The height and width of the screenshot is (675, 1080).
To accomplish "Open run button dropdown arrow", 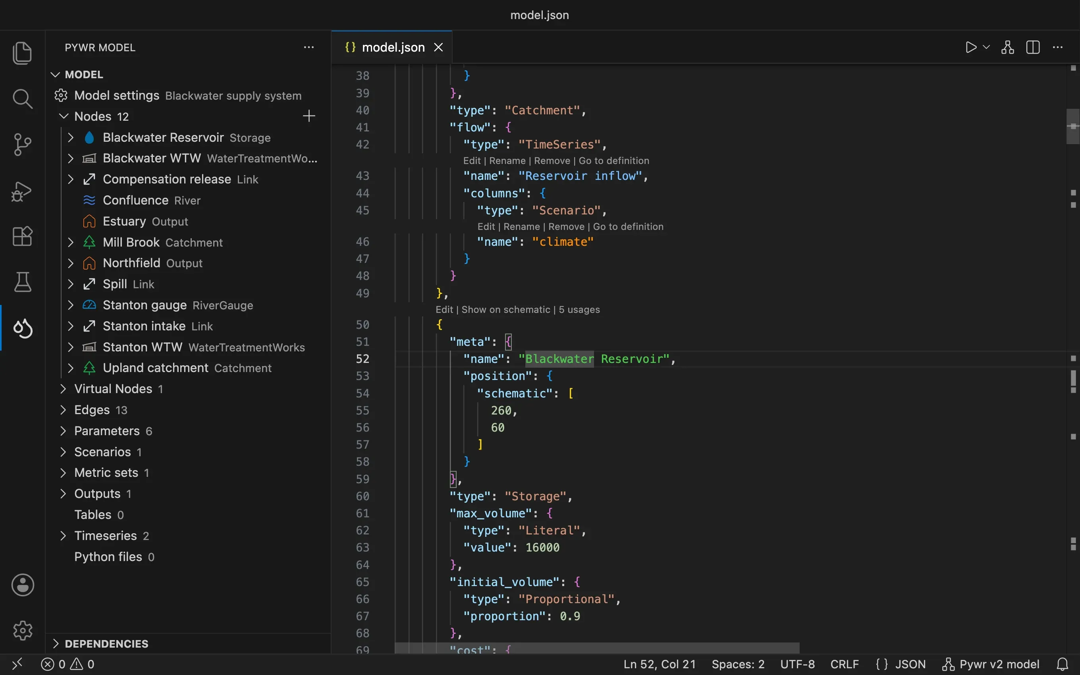I will point(986,47).
